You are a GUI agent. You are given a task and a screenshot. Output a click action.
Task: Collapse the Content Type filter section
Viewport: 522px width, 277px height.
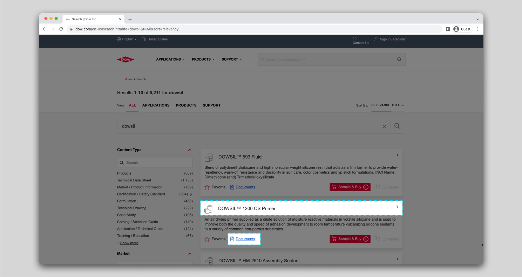[x=189, y=150]
